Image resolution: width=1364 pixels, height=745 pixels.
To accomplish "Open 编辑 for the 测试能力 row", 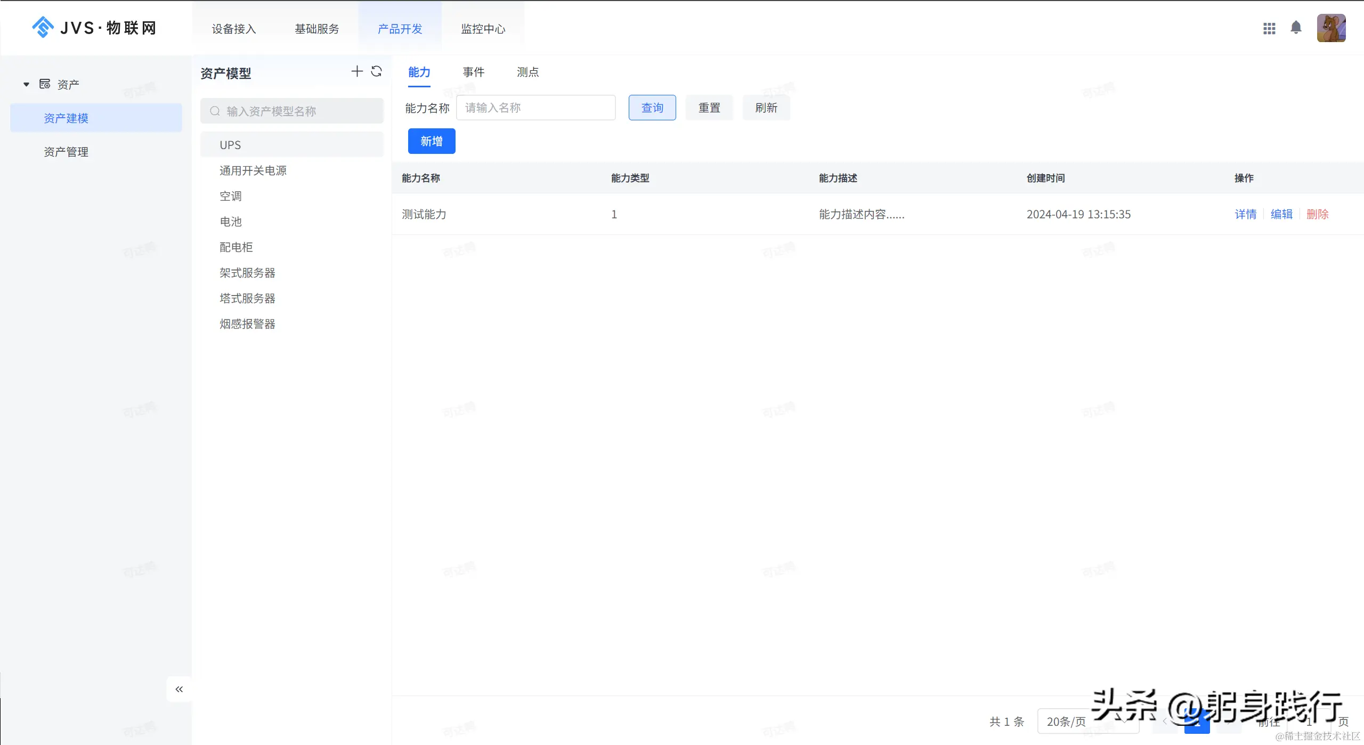I will (x=1281, y=214).
